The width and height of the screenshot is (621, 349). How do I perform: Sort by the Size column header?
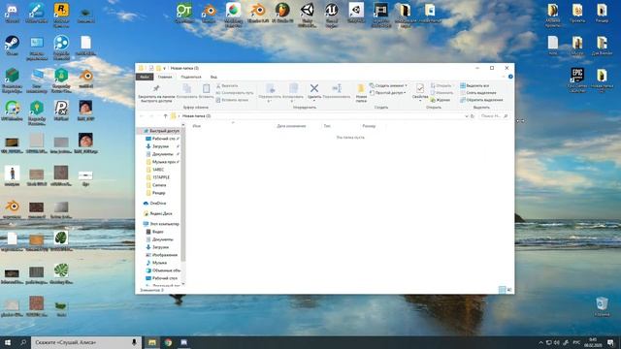point(369,126)
